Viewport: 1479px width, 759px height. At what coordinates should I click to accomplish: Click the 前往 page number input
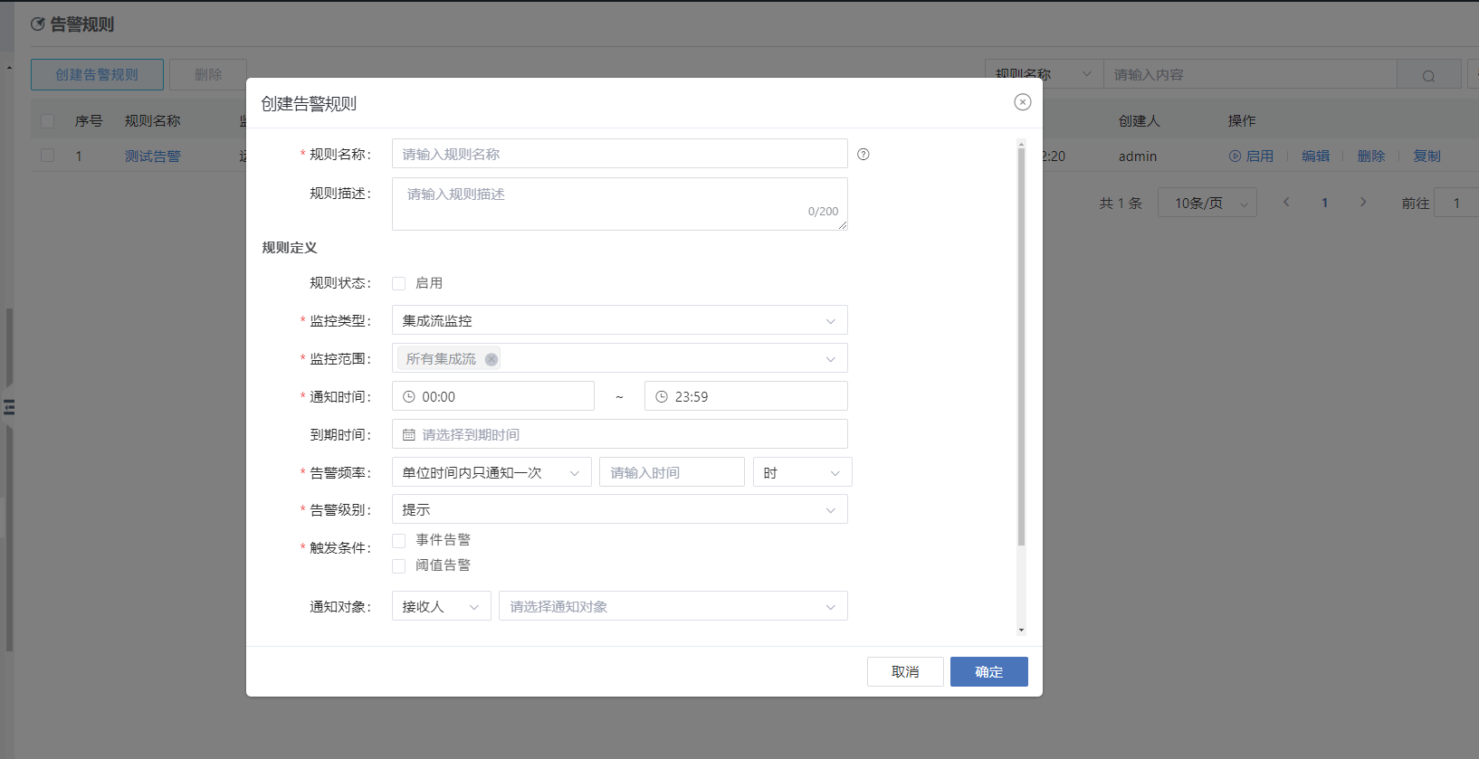click(1456, 204)
